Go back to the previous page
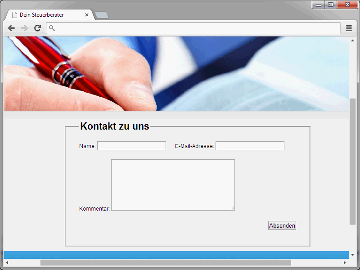 (x=11, y=28)
